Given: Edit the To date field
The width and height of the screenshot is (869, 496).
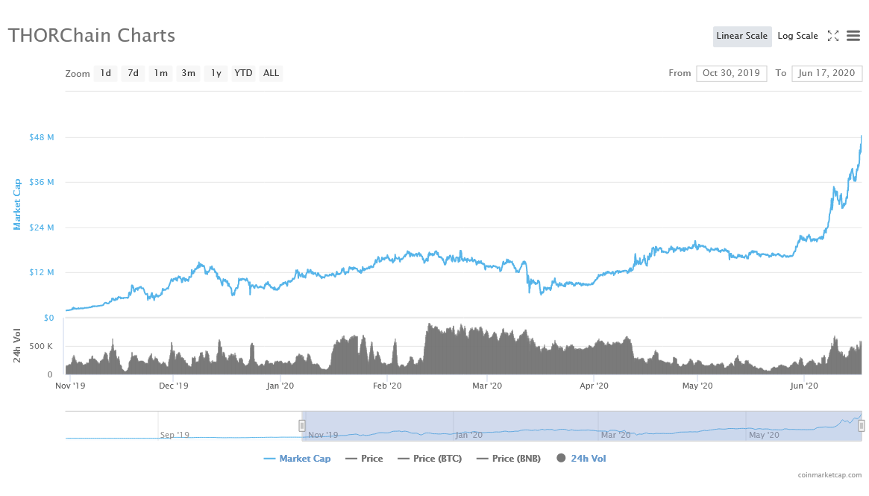Looking at the screenshot, I should tap(827, 73).
